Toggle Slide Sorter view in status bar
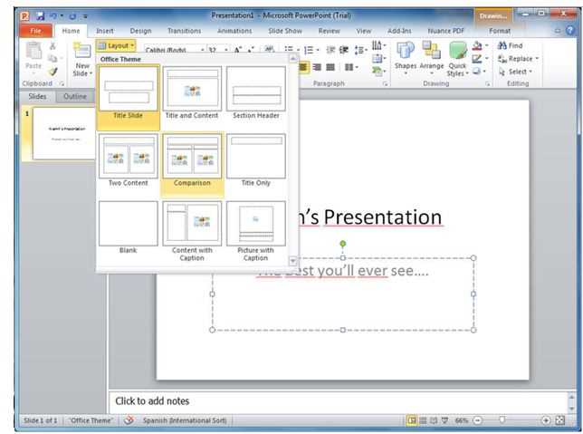Image resolution: width=583 pixels, height=434 pixels. (423, 420)
